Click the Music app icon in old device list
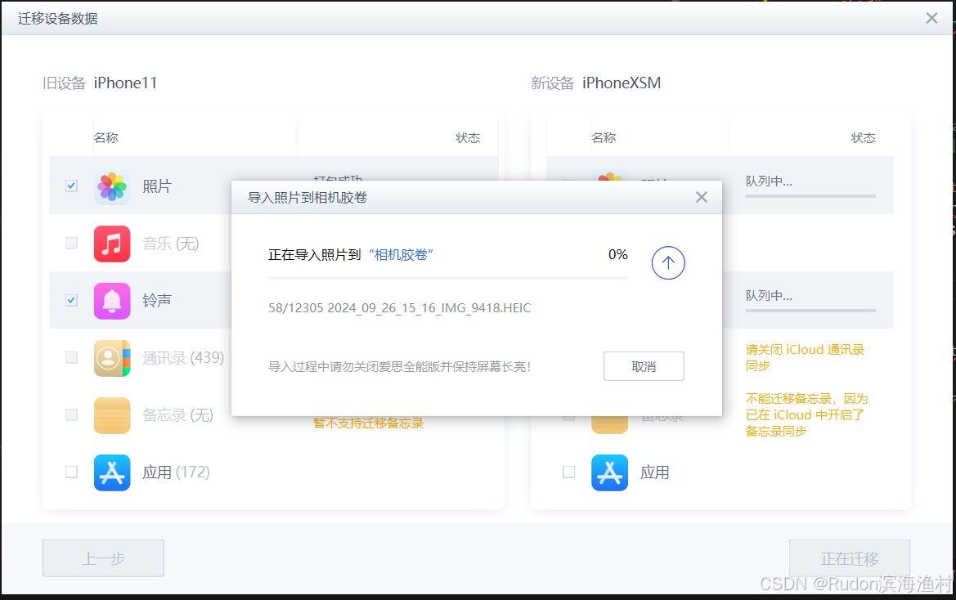This screenshot has width=956, height=600. (x=112, y=244)
